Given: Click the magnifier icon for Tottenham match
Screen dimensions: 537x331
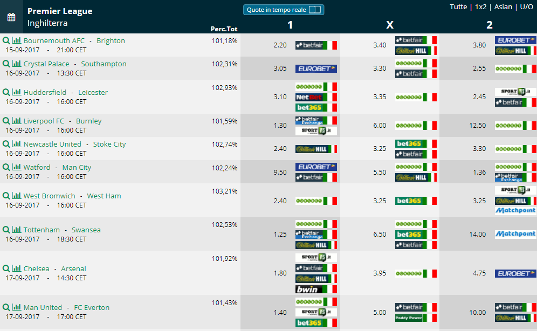Looking at the screenshot, I should click(x=6, y=230).
